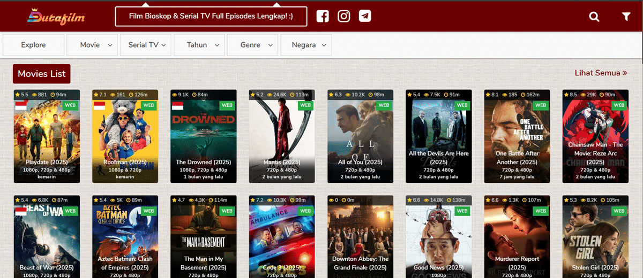This screenshot has width=643, height=278.
Task: Click the Facebook icon in header
Action: click(323, 16)
